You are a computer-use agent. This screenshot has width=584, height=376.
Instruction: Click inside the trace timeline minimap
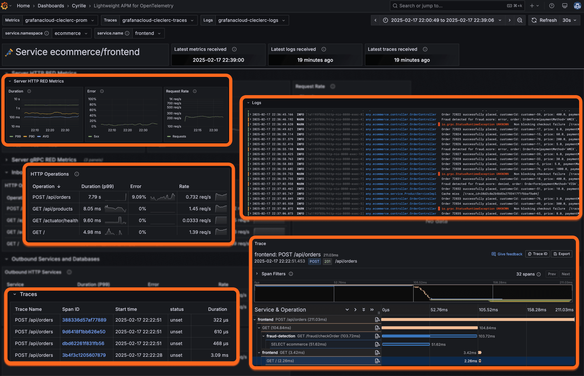point(414,293)
